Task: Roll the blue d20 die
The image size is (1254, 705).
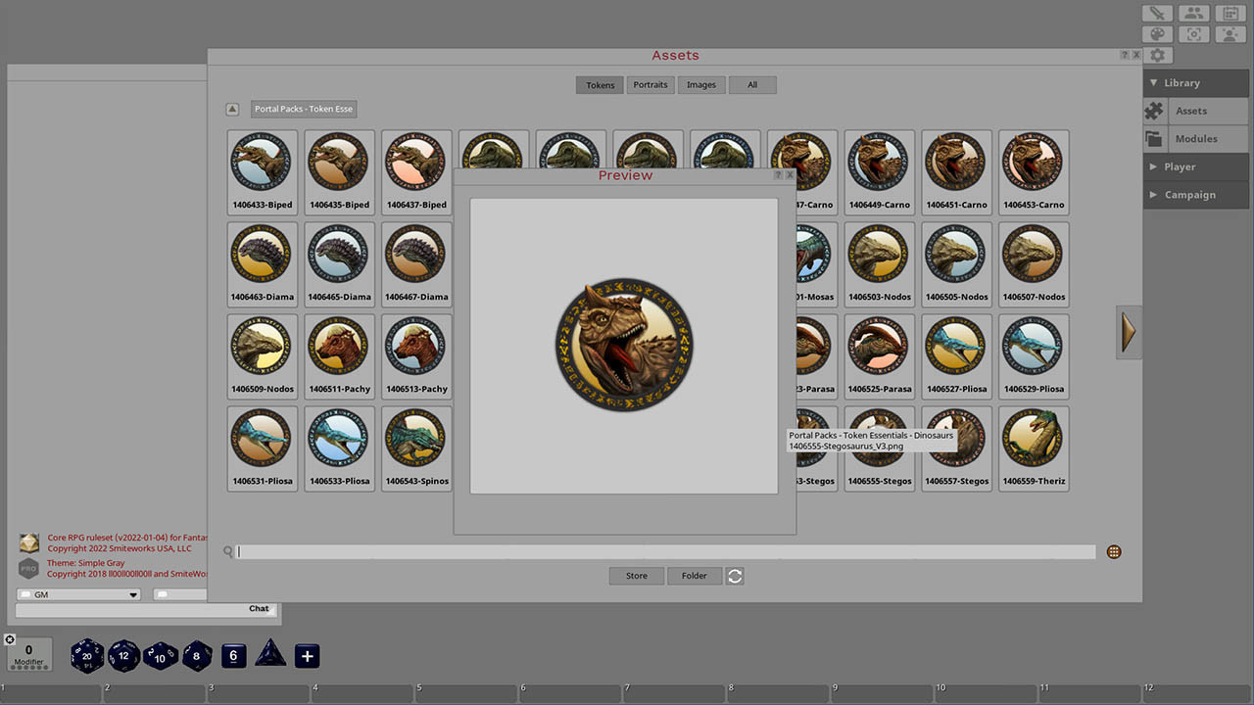Action: 86,656
